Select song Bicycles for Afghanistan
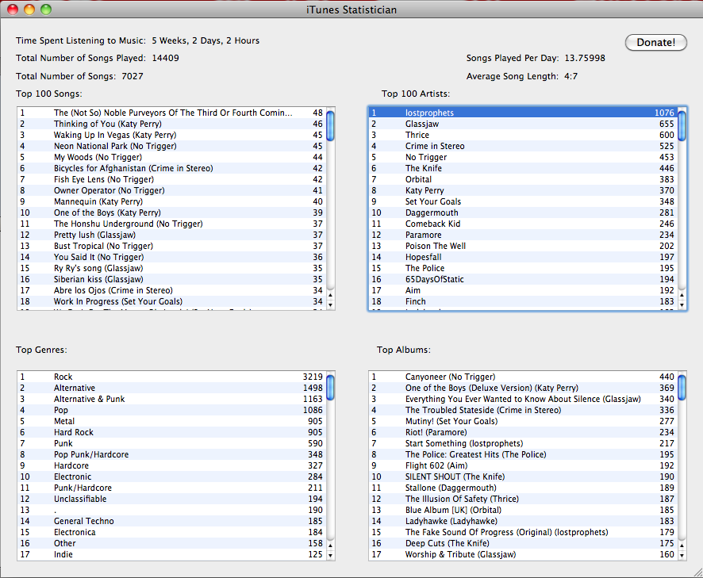The image size is (703, 578). [x=171, y=168]
